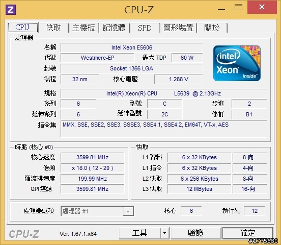
Task: Click the 延伸系列 value 6
Action: click(x=78, y=114)
